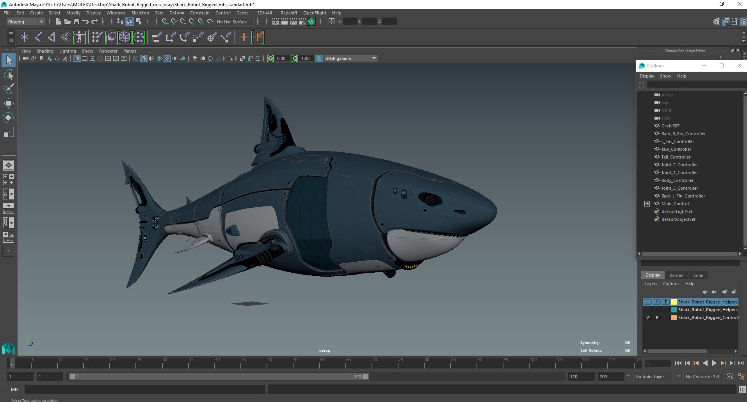Screen dimensions: 747x402
Task: Click the yellow color swatch of Helpers layer
Action: tap(674, 302)
